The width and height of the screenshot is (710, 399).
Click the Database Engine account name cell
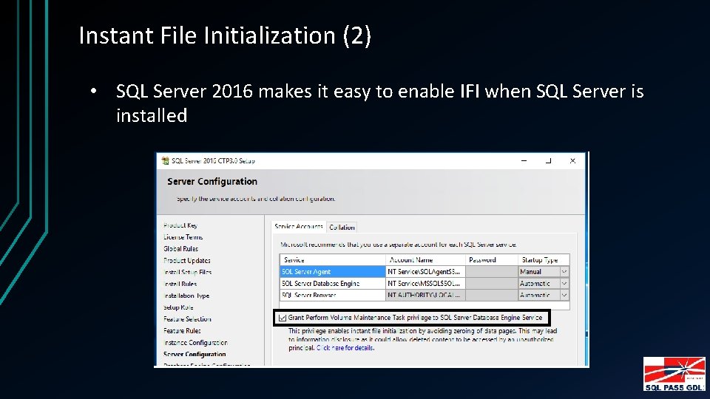425,284
